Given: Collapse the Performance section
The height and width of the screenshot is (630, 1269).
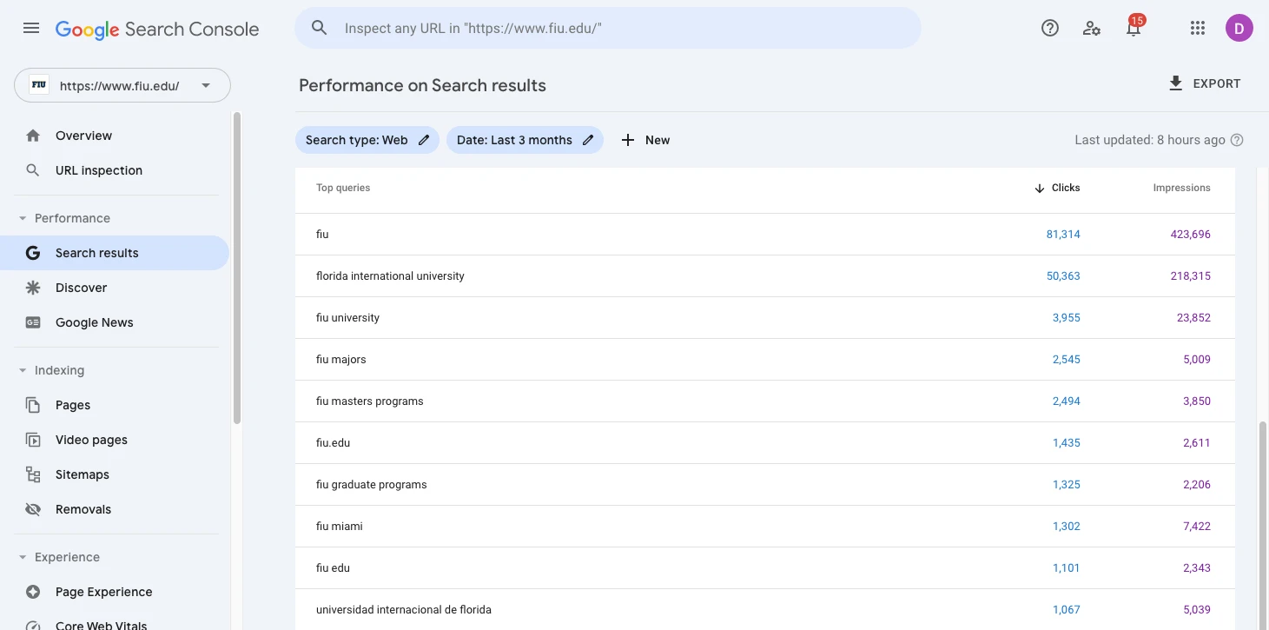Looking at the screenshot, I should click(x=23, y=218).
